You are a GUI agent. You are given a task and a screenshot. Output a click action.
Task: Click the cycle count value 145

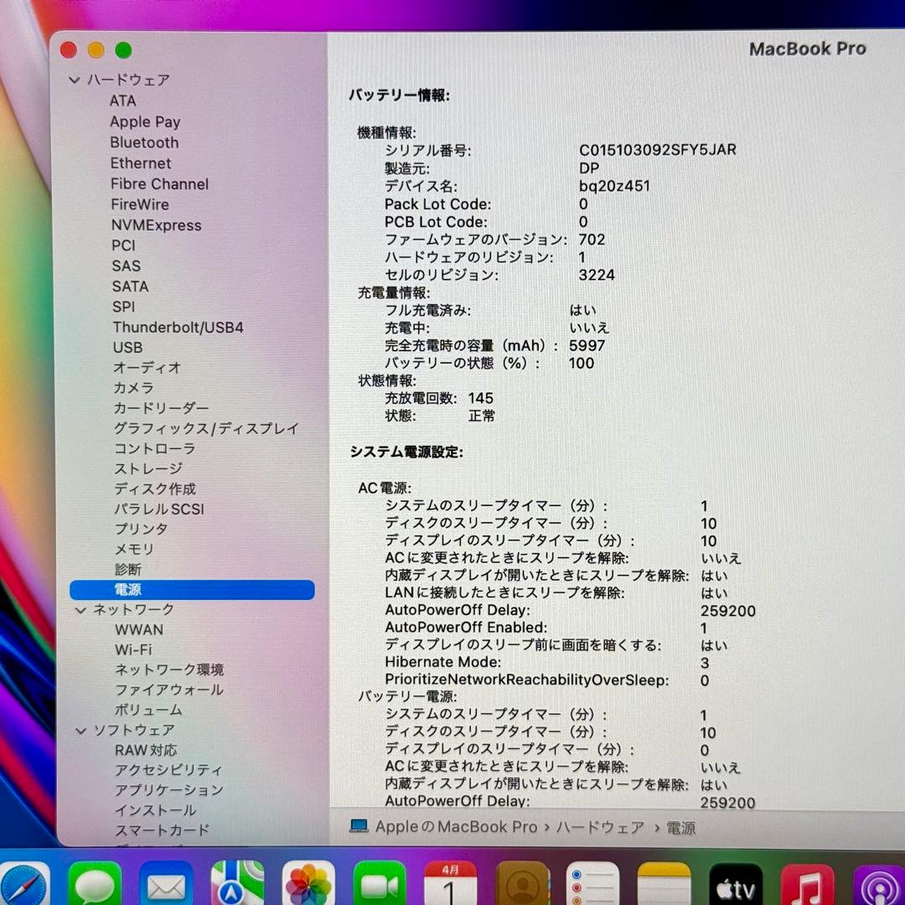481,398
